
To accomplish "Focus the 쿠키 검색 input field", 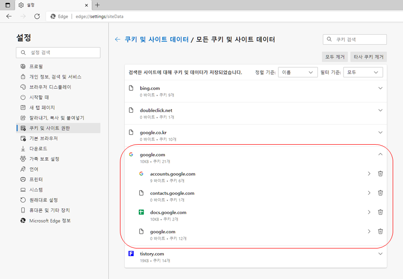I will point(355,39).
